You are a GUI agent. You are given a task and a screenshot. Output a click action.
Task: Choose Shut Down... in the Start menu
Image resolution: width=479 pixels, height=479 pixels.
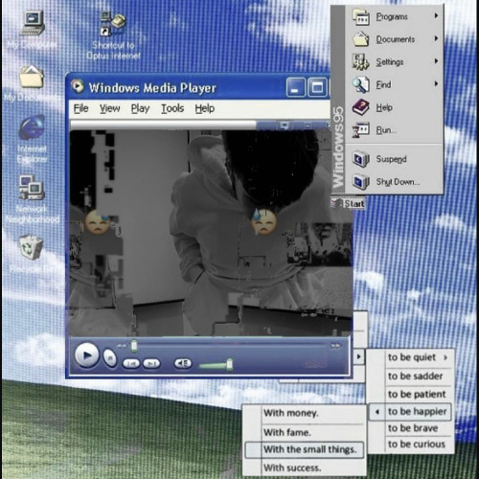click(398, 182)
